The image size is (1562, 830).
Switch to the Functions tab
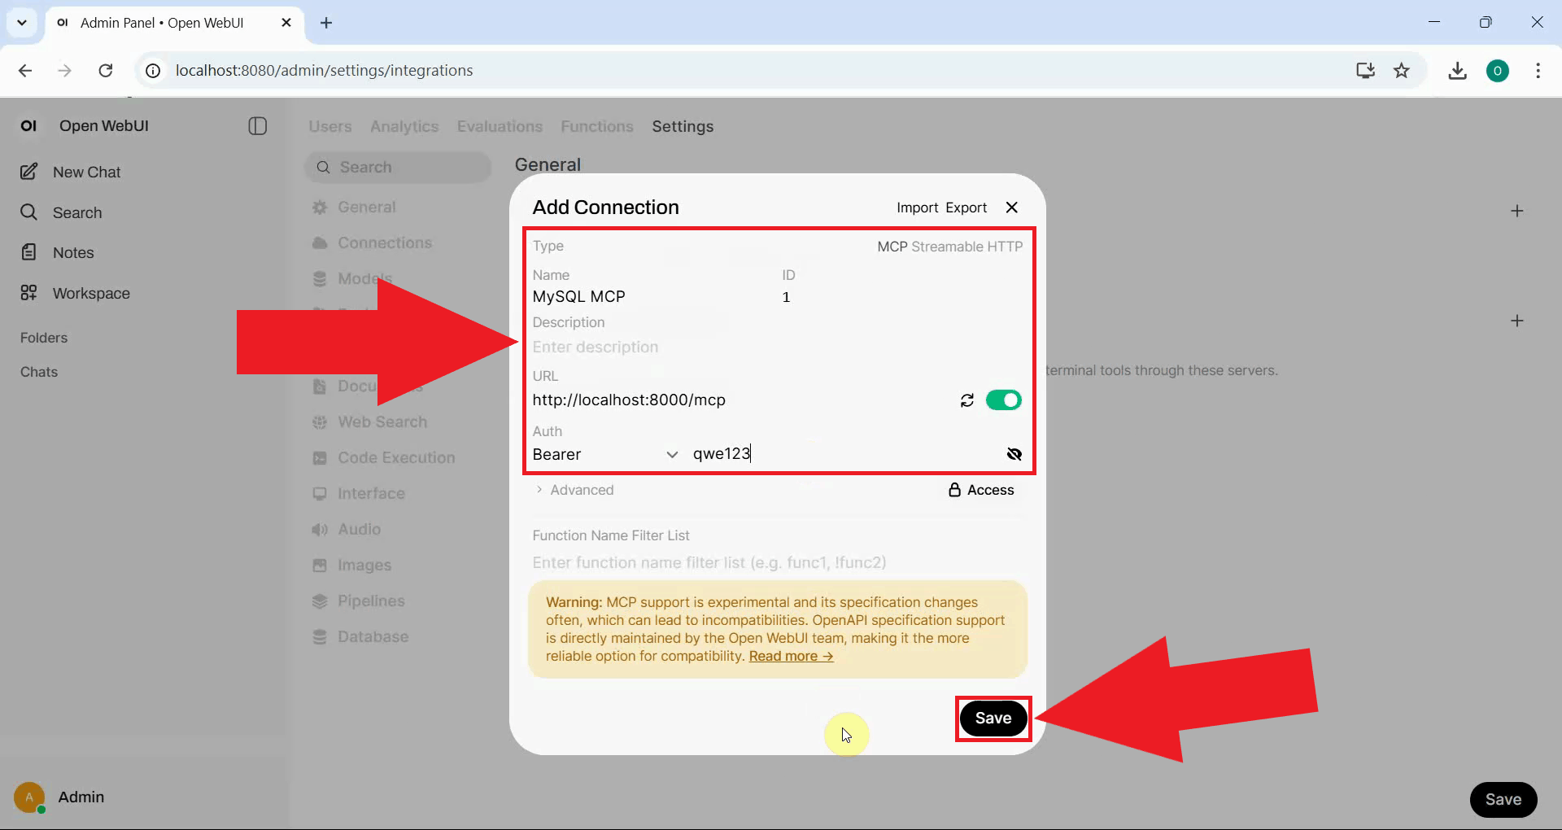(597, 126)
